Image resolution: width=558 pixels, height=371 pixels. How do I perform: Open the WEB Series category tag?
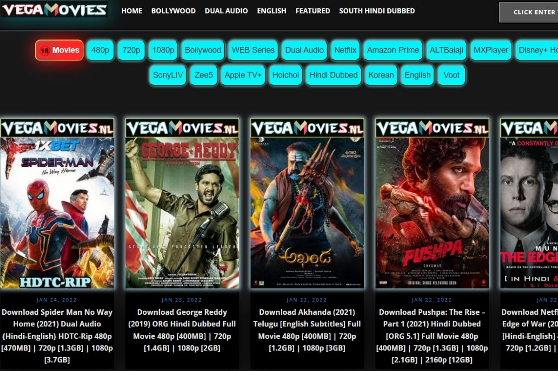point(253,50)
